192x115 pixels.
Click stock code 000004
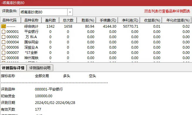pyautogui.click(x=13, y=42)
